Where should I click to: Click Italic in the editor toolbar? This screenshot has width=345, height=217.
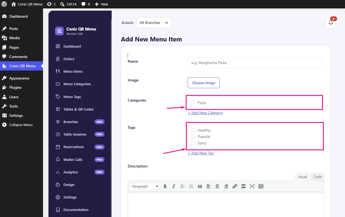[174, 186]
